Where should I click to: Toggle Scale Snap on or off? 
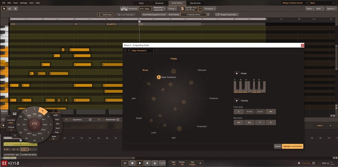point(105,14)
